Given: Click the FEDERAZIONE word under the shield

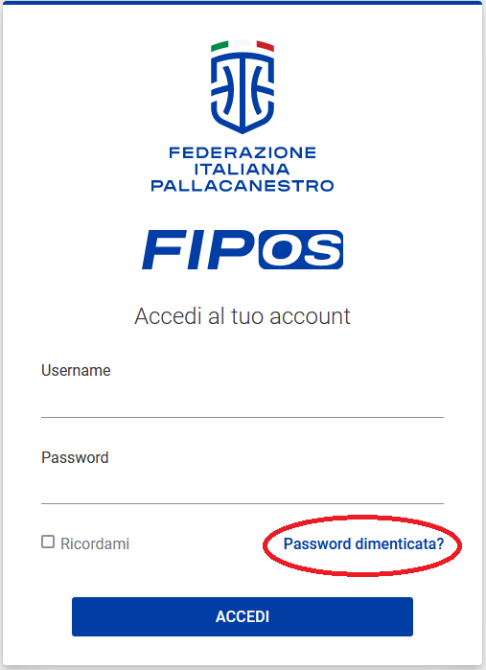Looking at the screenshot, I should [243, 152].
